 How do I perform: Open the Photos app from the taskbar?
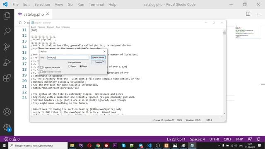175,145
